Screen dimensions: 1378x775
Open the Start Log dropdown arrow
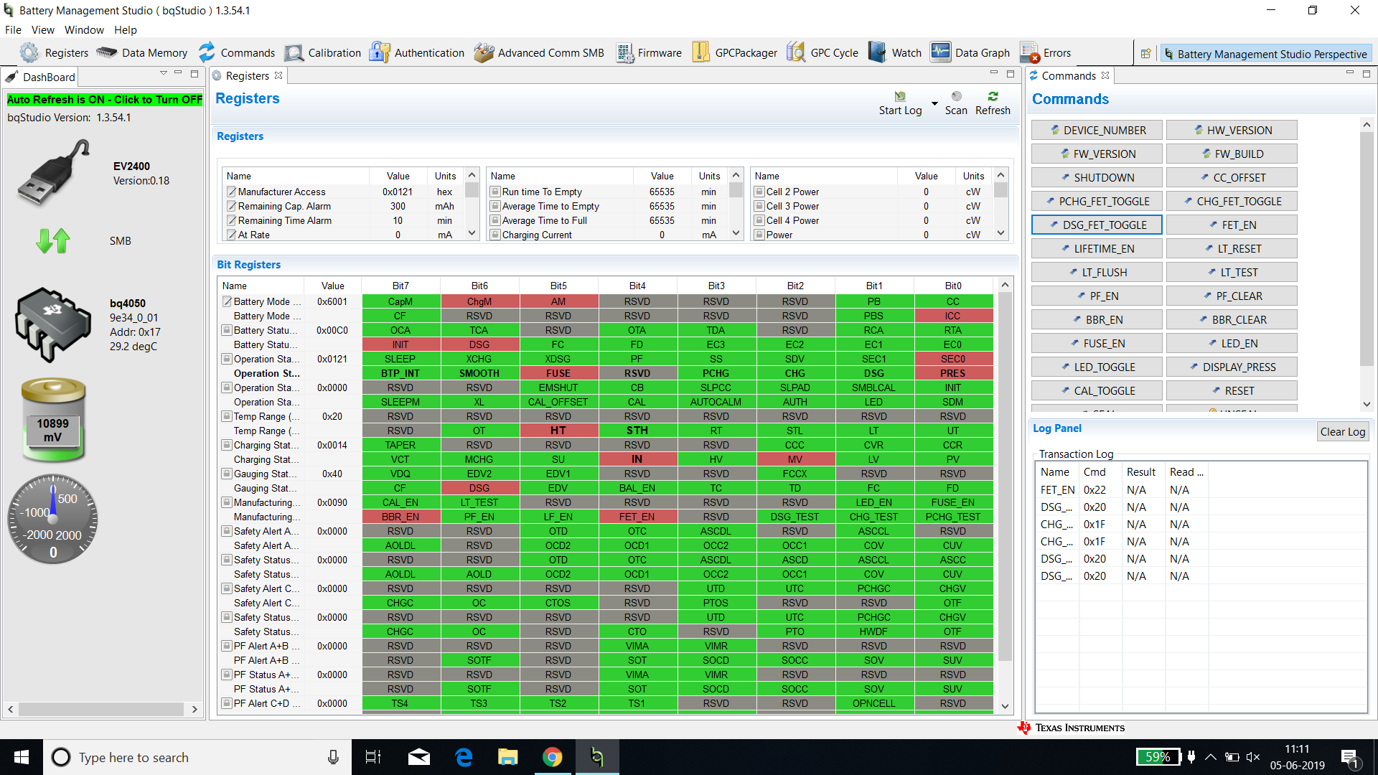pos(934,103)
